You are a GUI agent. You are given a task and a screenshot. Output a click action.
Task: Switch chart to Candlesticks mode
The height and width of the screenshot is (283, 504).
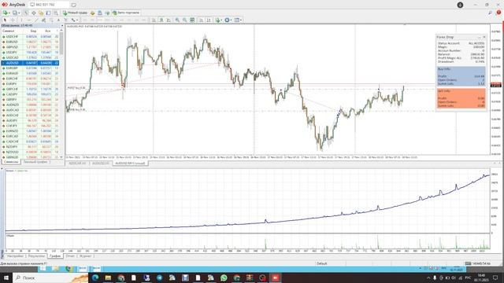tap(161, 20)
